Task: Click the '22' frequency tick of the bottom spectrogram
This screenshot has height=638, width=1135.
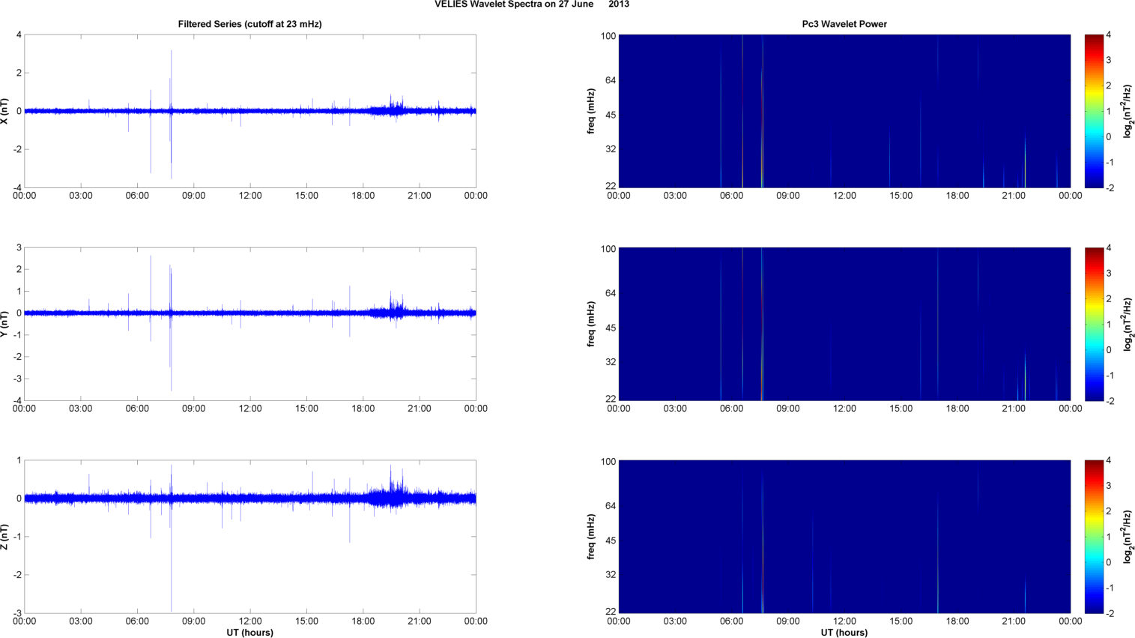Action: coord(611,612)
